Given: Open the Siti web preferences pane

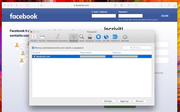Looking at the screenshot, I should click(x=106, y=38).
